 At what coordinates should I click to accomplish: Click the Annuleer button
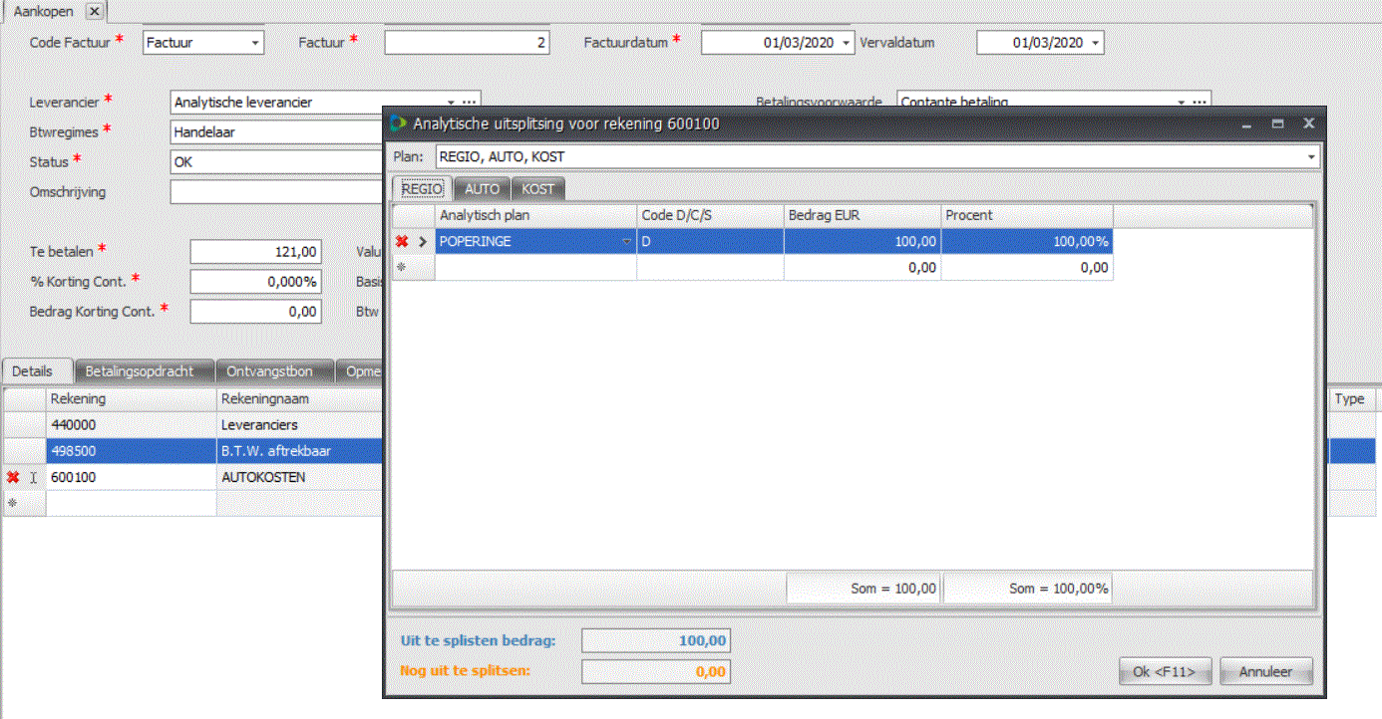pyautogui.click(x=1265, y=671)
